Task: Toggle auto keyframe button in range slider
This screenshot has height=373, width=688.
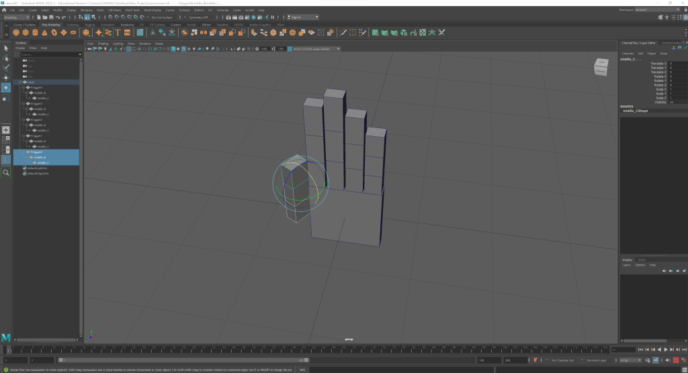Action: pos(676,360)
